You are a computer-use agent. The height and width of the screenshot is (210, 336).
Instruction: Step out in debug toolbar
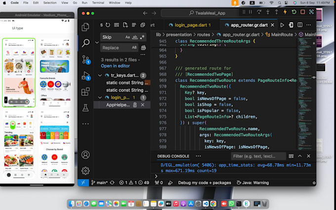[276, 12]
